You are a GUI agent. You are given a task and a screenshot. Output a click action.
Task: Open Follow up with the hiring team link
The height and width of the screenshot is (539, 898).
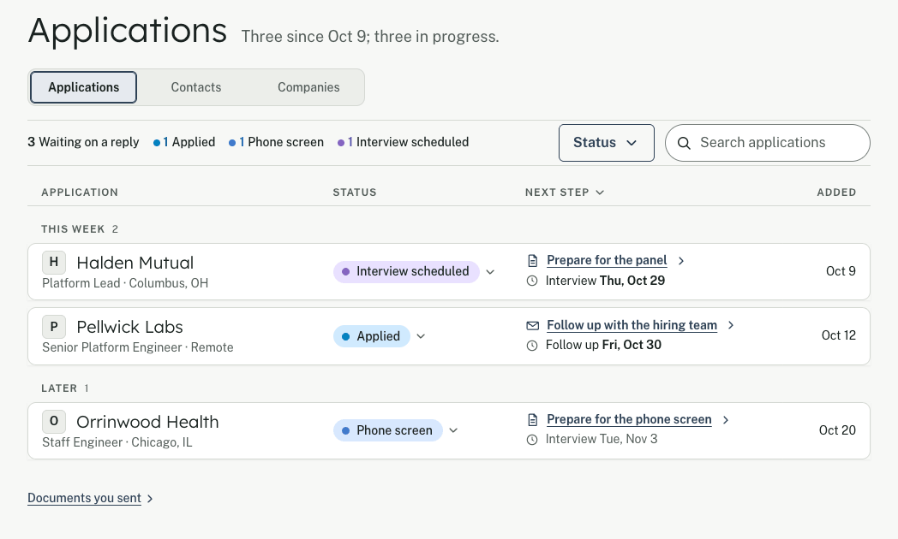(x=632, y=325)
